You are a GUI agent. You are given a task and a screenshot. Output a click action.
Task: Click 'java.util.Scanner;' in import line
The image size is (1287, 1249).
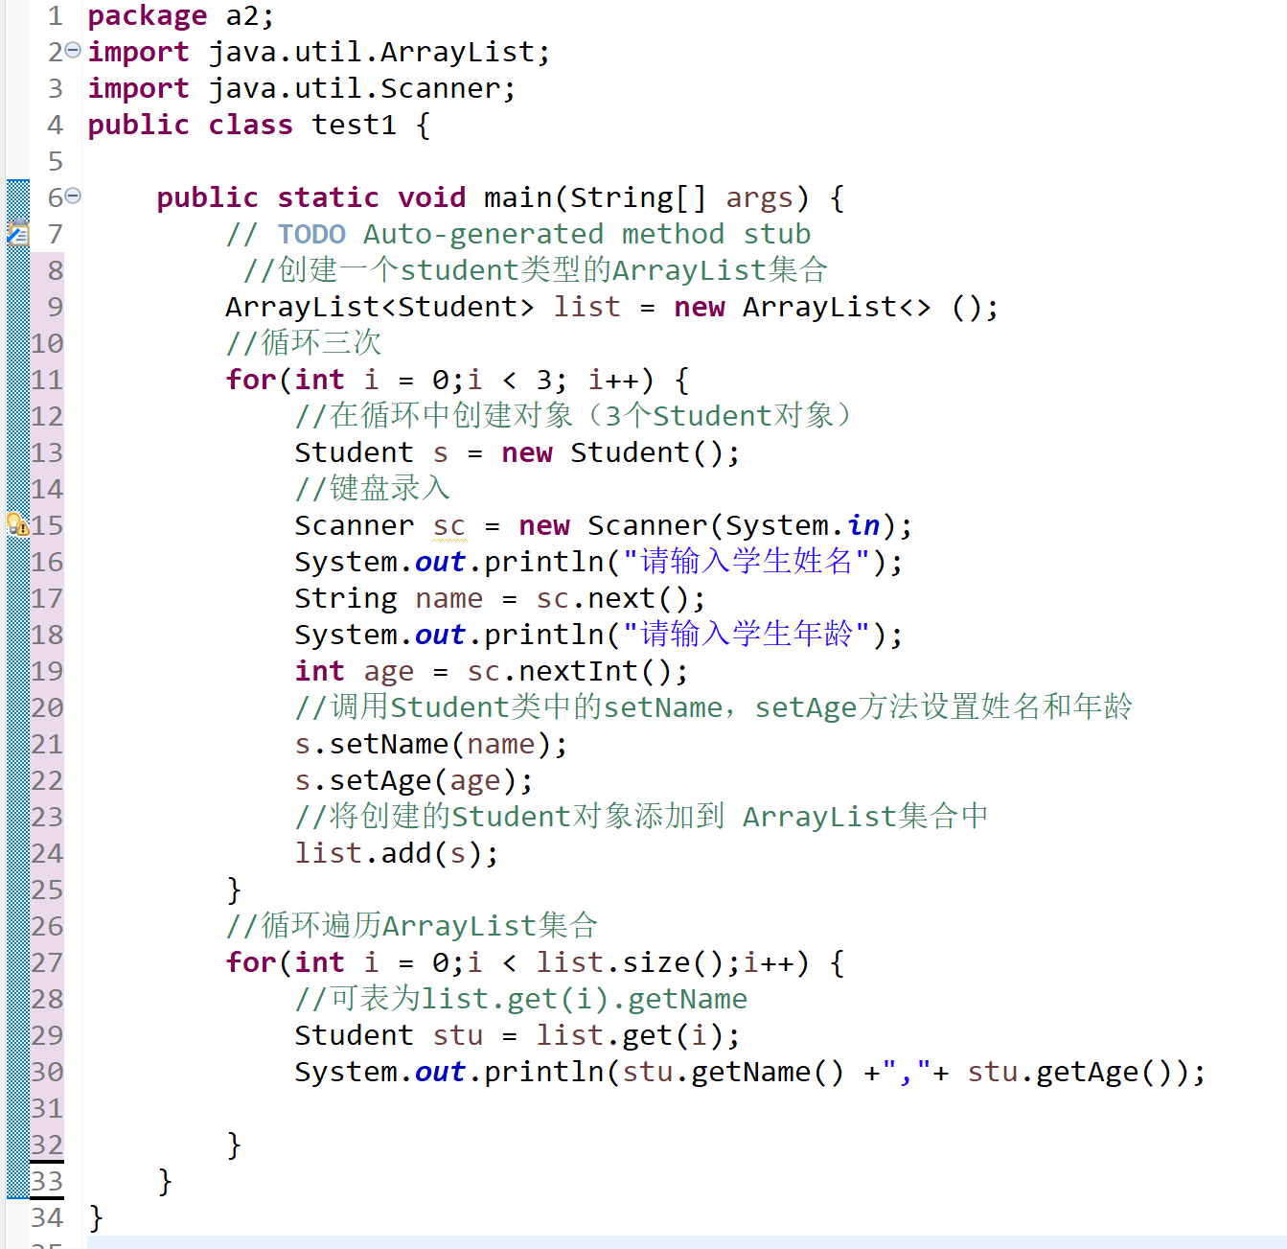pyautogui.click(x=362, y=88)
